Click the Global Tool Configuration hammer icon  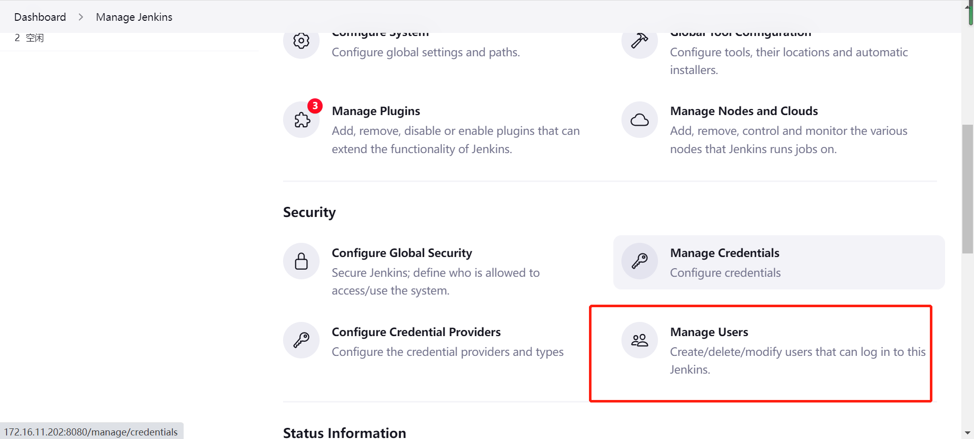(639, 41)
